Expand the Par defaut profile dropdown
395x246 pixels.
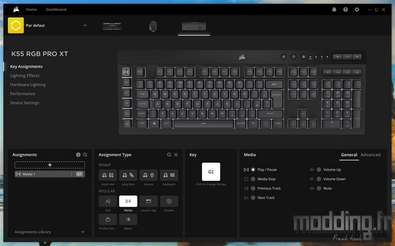pyautogui.click(x=85, y=26)
